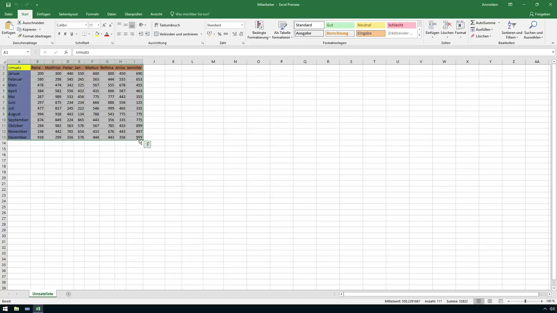This screenshot has height=313, width=557.
Task: Toggle italic (K) formatting
Action: (x=65, y=34)
